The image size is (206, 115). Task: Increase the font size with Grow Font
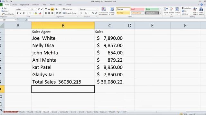coord(39,9)
